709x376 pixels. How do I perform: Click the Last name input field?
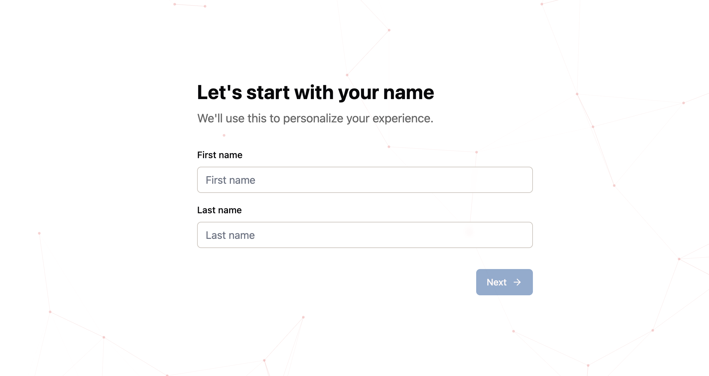[x=365, y=235]
